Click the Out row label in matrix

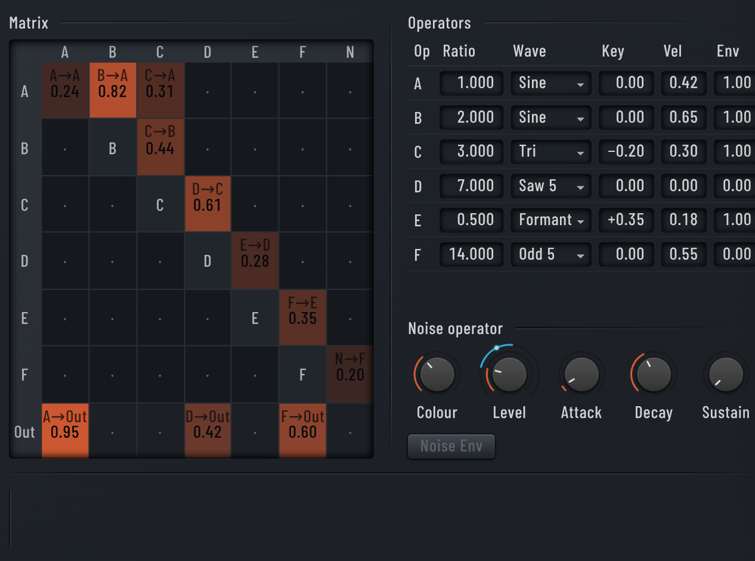[x=25, y=432]
